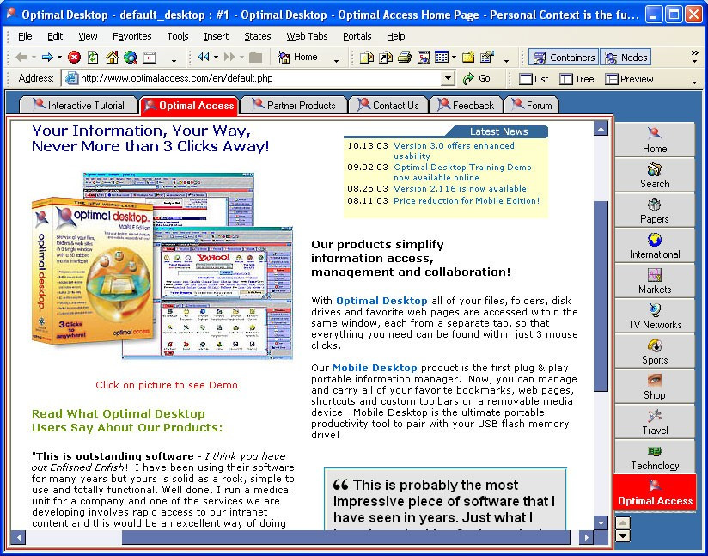Open the Portals menu
The height and width of the screenshot is (556, 708).
pyautogui.click(x=357, y=36)
